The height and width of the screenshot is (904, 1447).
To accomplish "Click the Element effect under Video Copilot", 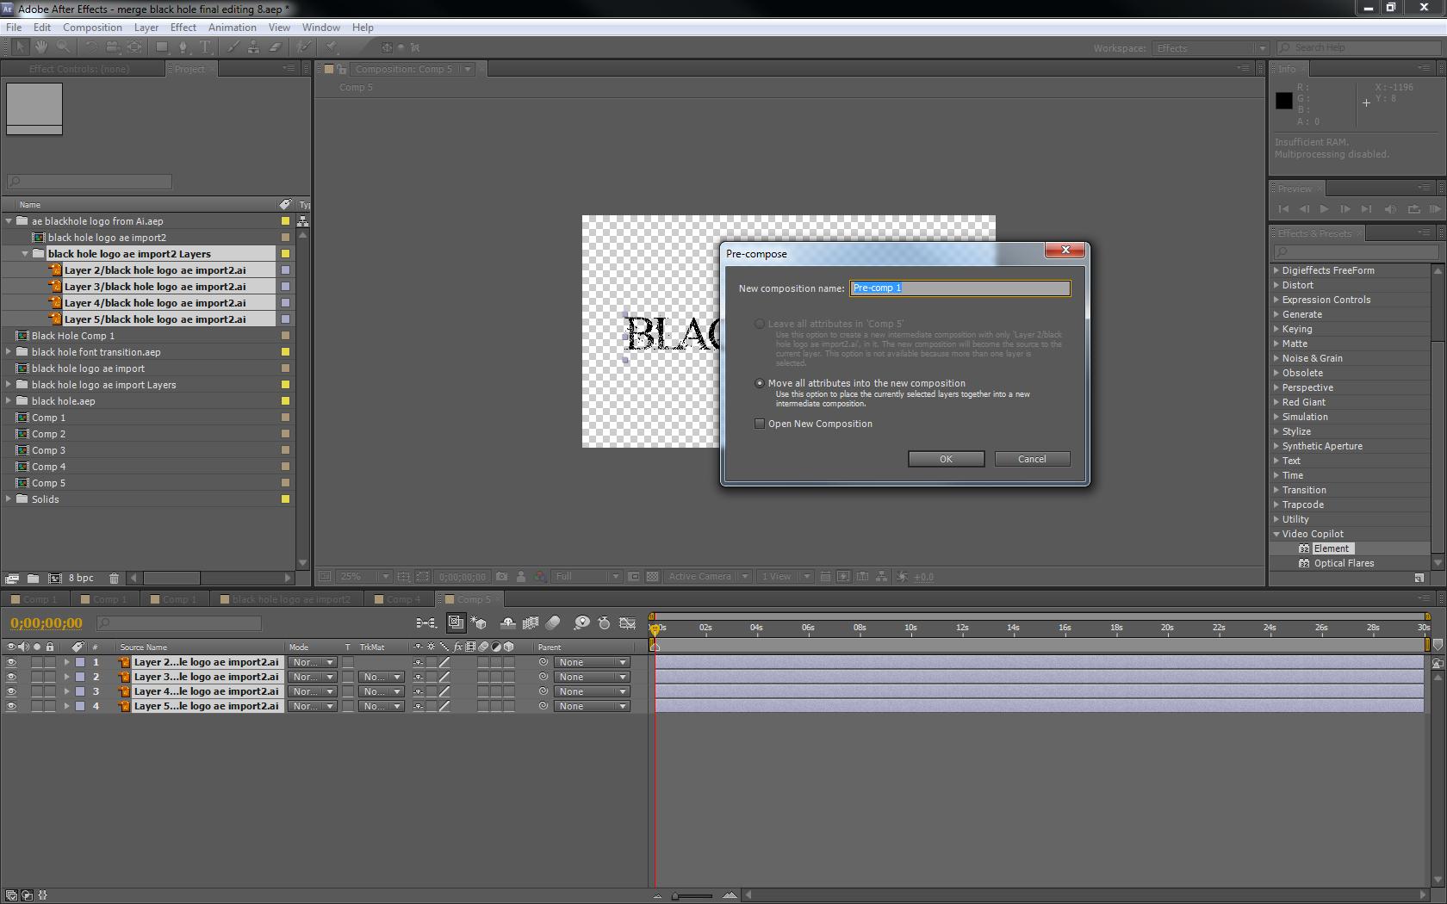I will pyautogui.click(x=1332, y=548).
